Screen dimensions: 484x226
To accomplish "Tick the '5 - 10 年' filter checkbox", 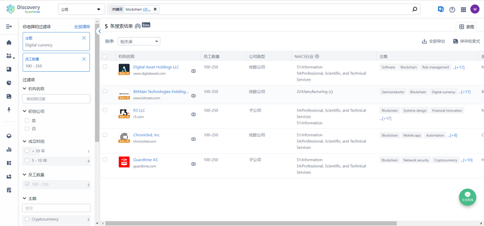I will [x=27, y=161].
